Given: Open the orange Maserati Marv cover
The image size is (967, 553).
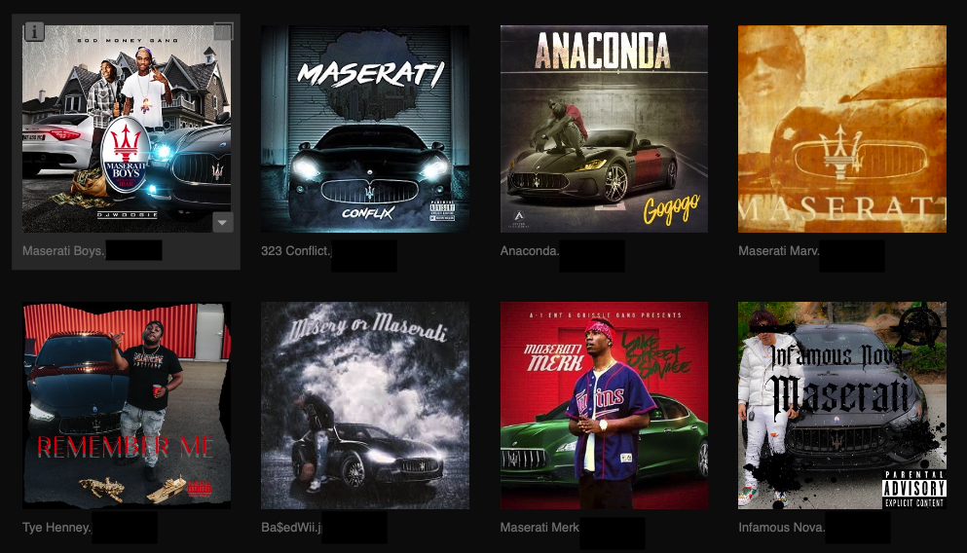Looking at the screenshot, I should (x=841, y=129).
